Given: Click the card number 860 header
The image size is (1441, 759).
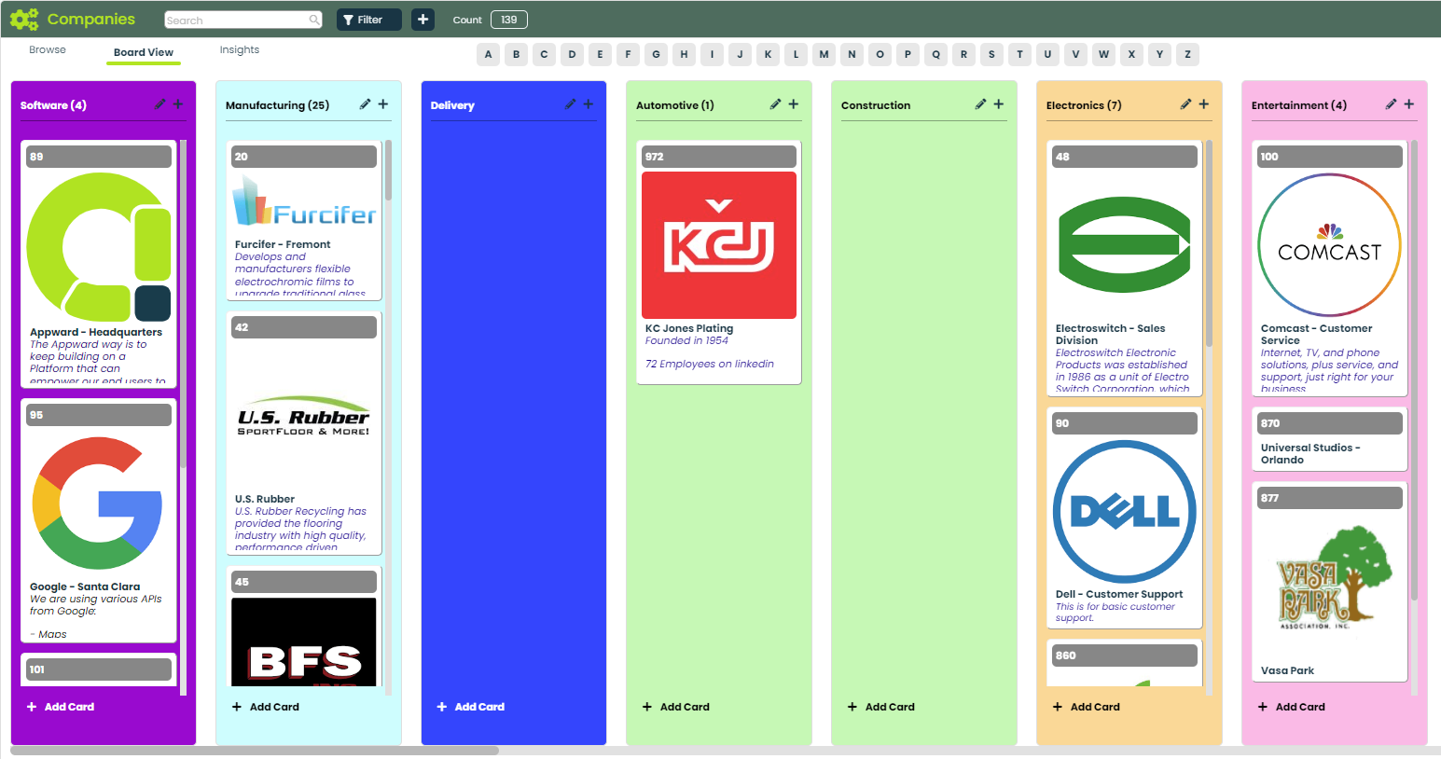Looking at the screenshot, I should point(1125,655).
